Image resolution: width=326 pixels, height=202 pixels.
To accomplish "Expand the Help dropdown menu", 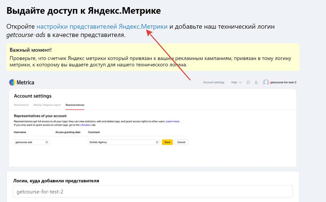I will tap(236, 82).
